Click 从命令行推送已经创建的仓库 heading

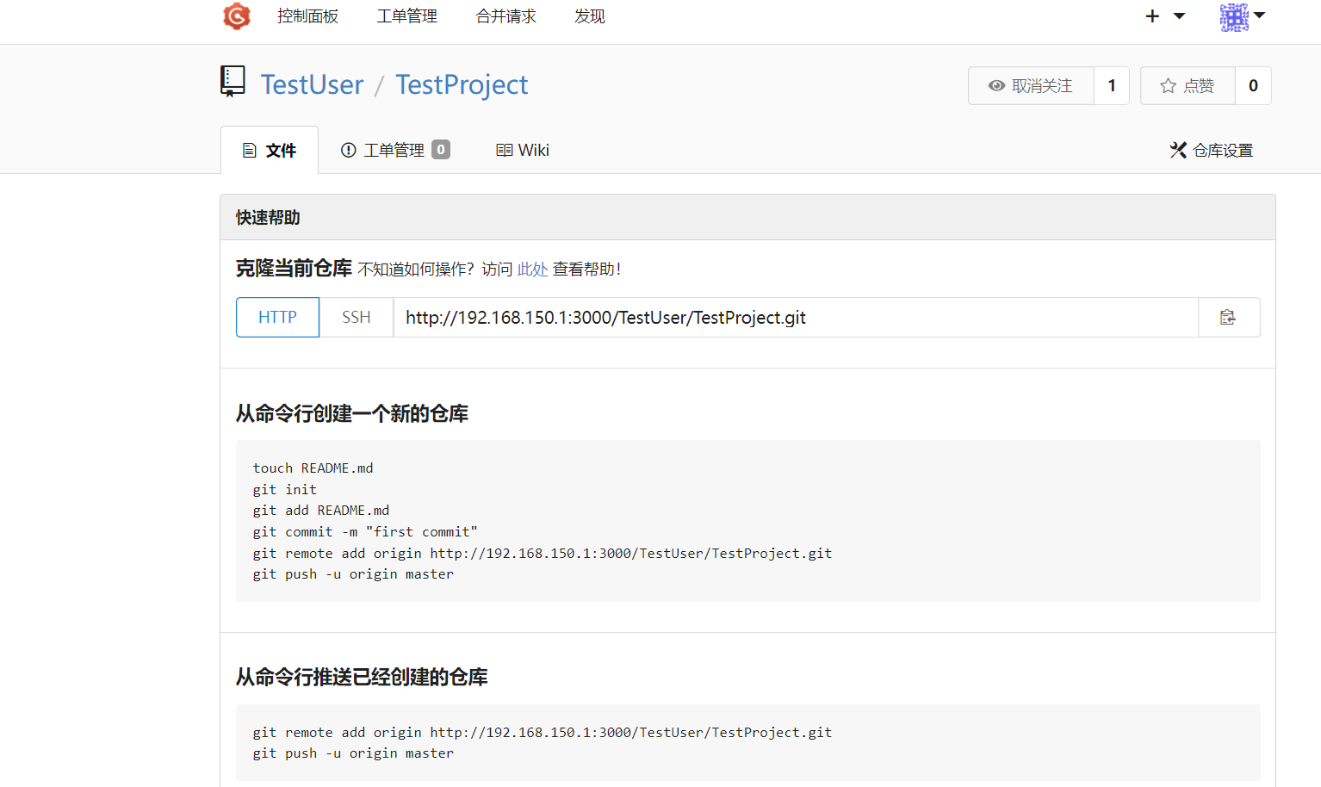362,678
